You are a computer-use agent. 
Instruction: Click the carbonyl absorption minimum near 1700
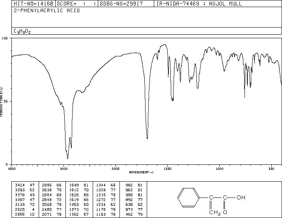[147, 138]
